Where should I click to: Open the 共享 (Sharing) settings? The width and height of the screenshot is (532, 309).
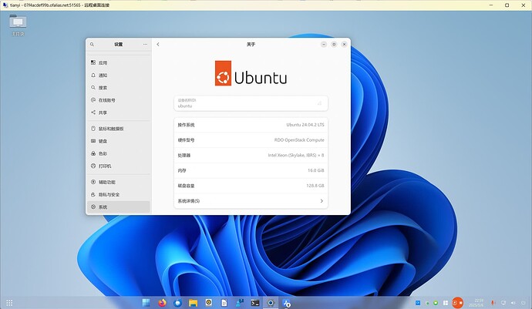[118, 113]
